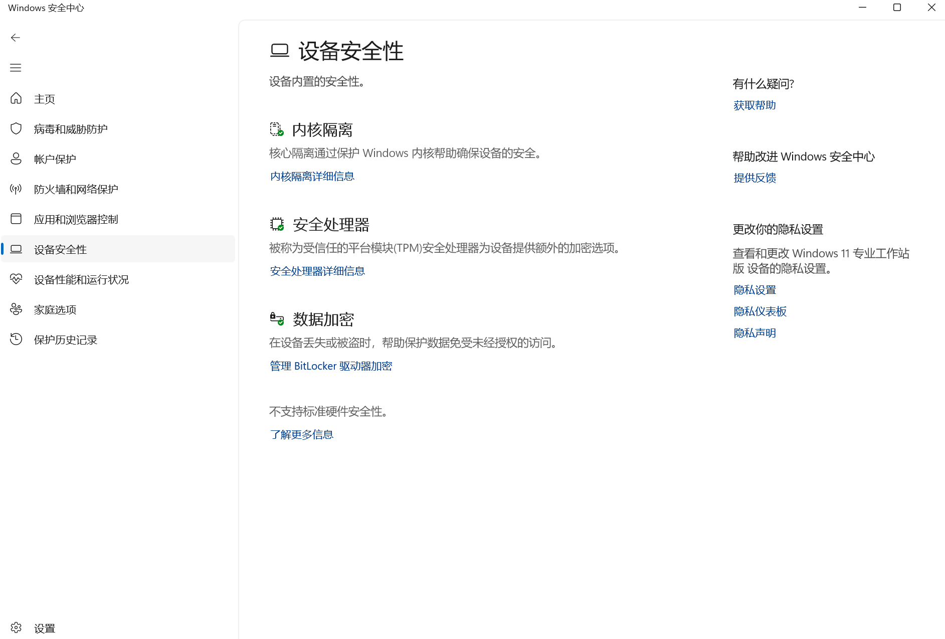Screen dimensions: 945x639
Task: Click the 安全处理器 chip icon
Action: tap(276, 224)
